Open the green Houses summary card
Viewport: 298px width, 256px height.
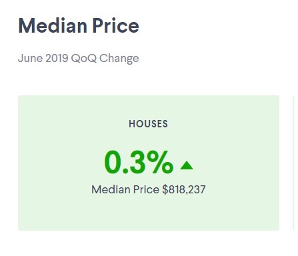149,163
